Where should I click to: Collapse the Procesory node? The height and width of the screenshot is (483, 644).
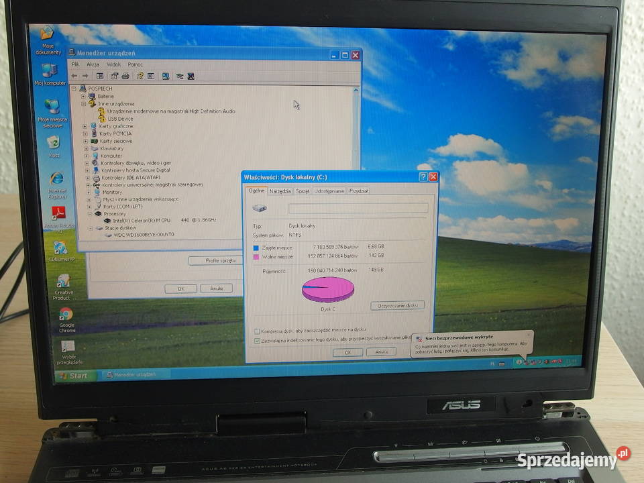tap(89, 213)
